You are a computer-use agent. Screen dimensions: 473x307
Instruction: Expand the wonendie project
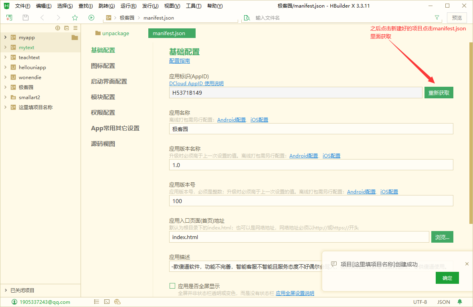[5, 77]
